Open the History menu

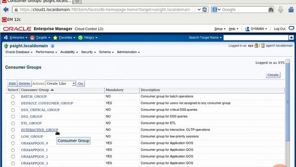pos(91,38)
